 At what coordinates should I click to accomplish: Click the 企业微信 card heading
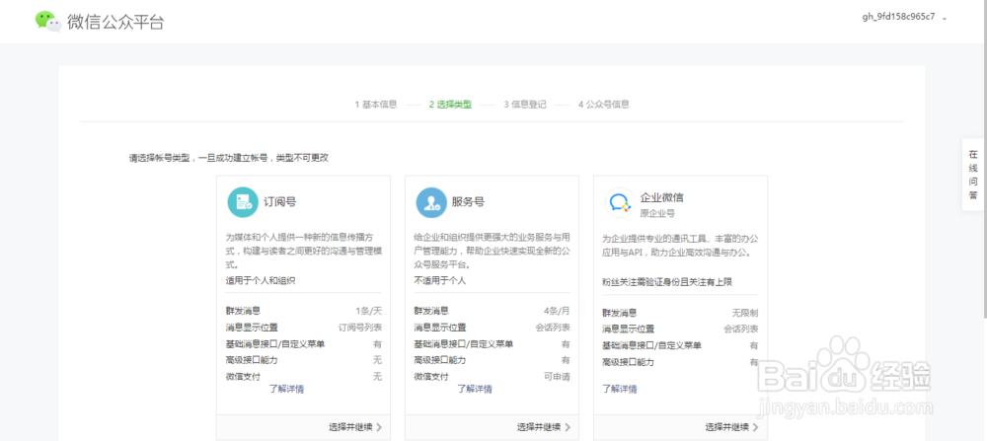(661, 197)
